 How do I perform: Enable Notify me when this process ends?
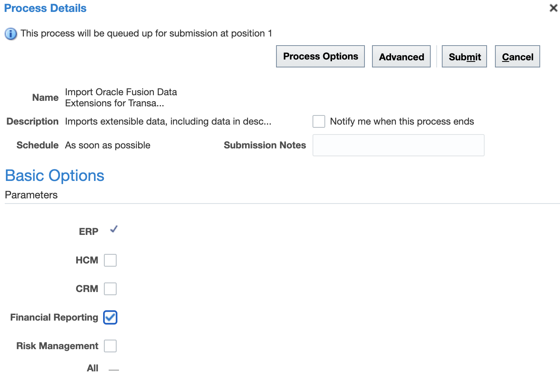pyautogui.click(x=319, y=121)
